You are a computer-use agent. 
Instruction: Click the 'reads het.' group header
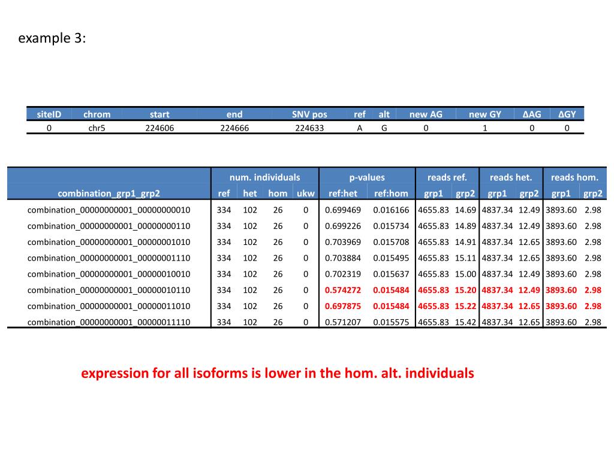(x=511, y=177)
